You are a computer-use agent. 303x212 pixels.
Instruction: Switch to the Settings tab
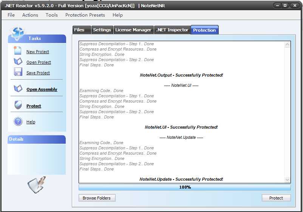[x=102, y=30]
